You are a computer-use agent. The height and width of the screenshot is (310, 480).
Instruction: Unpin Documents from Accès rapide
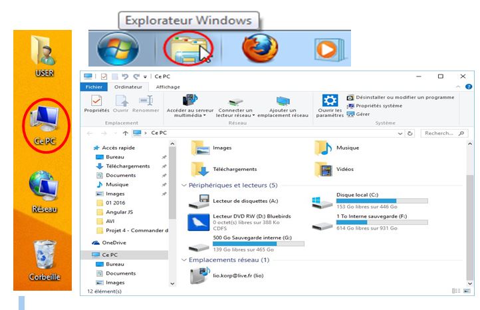(164, 176)
